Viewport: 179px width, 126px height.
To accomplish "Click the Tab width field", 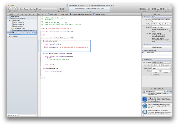I will pyautogui.click(x=156, y=71).
